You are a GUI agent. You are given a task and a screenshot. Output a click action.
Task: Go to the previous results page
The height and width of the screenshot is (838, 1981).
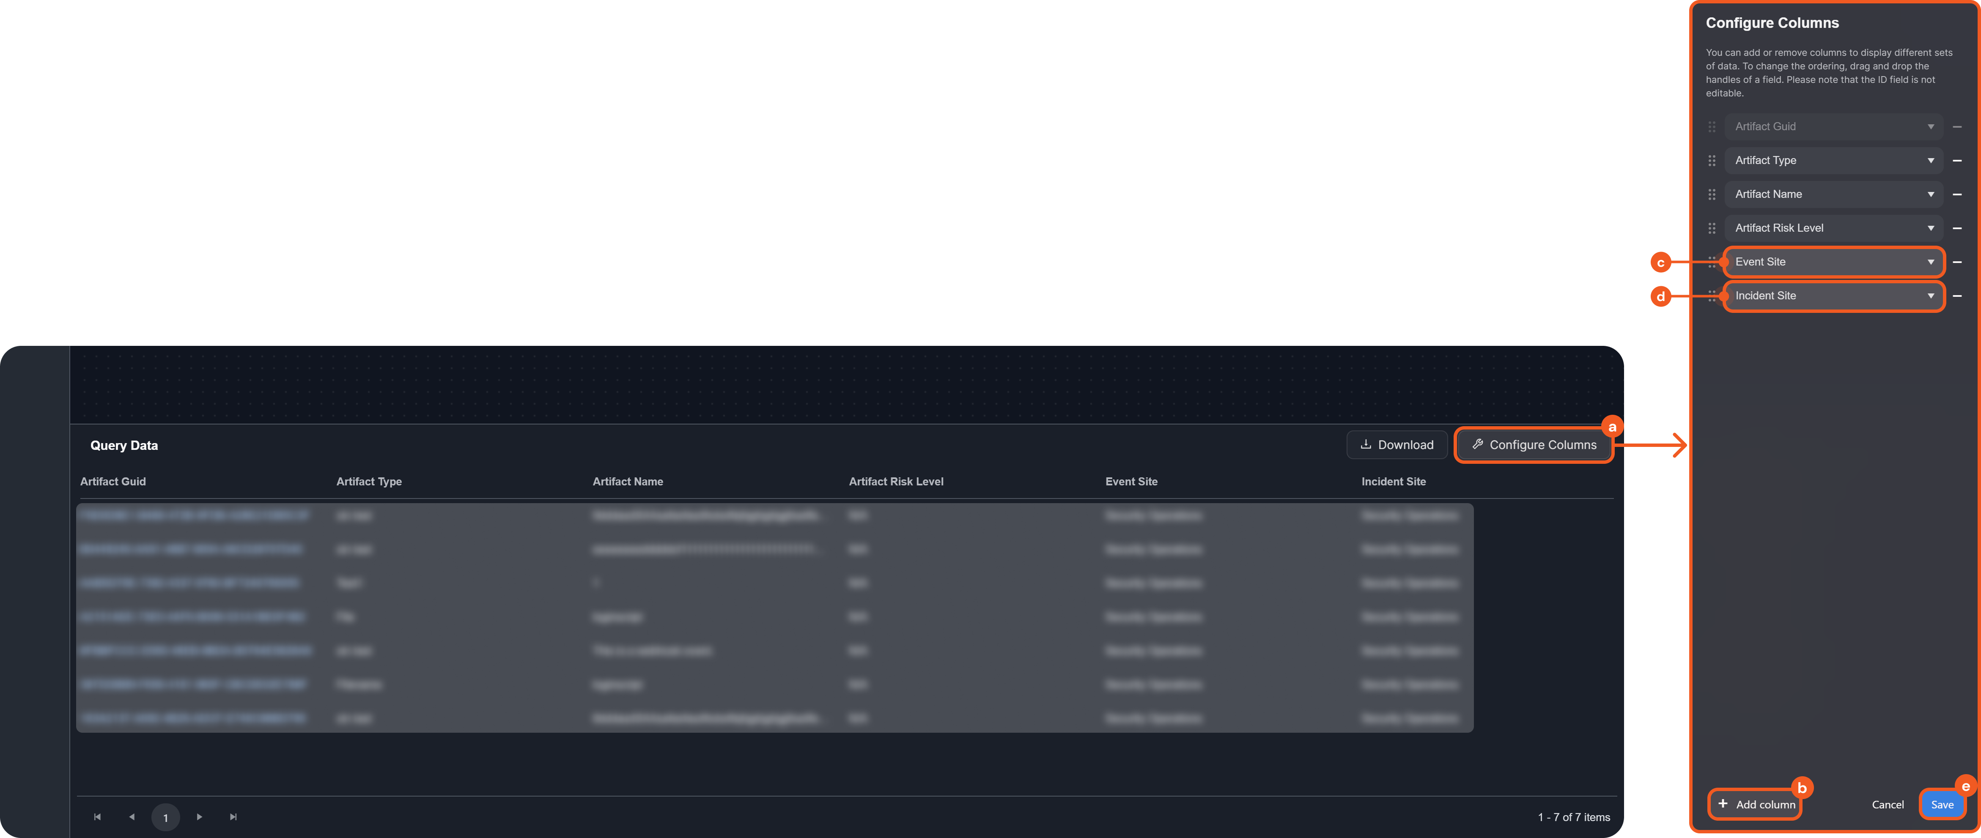coord(132,816)
